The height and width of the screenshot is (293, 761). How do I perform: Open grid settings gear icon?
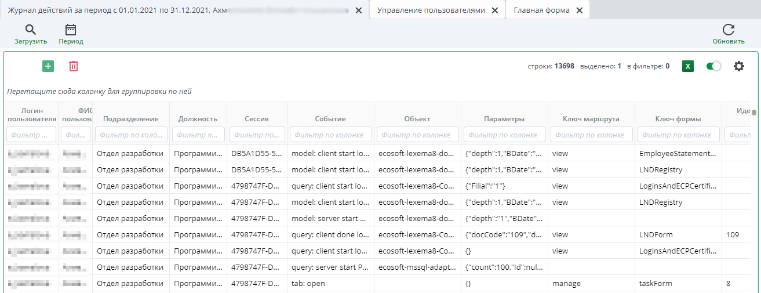[x=738, y=66]
